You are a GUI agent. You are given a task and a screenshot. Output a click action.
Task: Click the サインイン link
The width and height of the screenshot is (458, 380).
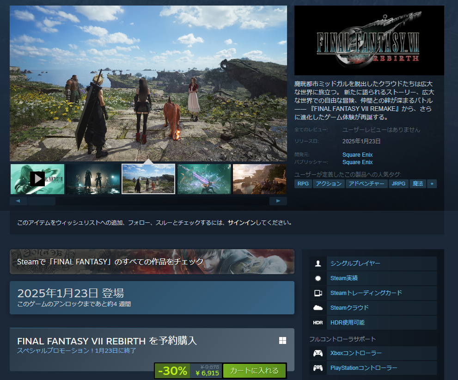pyautogui.click(x=242, y=222)
